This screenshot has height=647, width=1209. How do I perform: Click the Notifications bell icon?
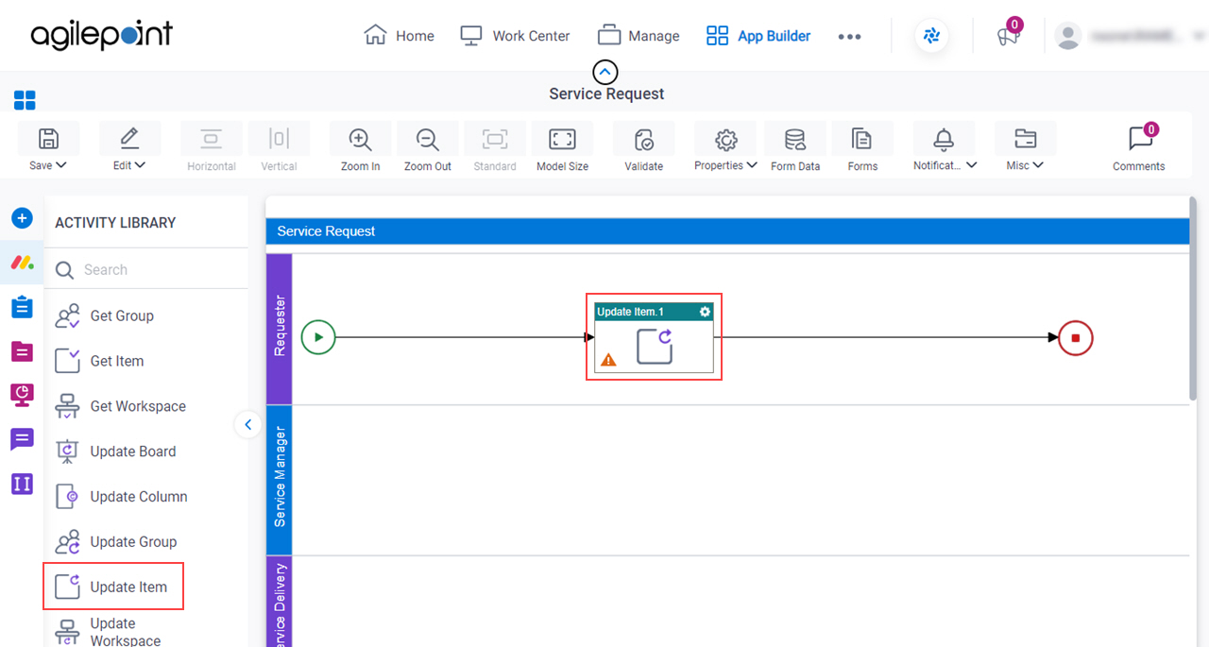click(x=944, y=139)
